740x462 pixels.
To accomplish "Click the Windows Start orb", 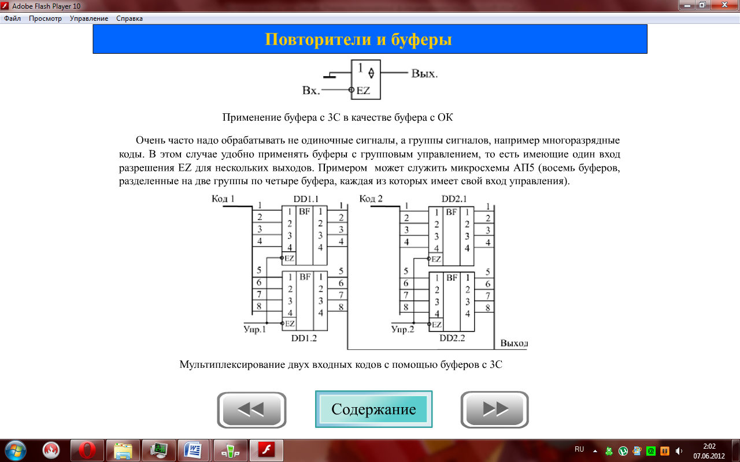I will tap(15, 450).
